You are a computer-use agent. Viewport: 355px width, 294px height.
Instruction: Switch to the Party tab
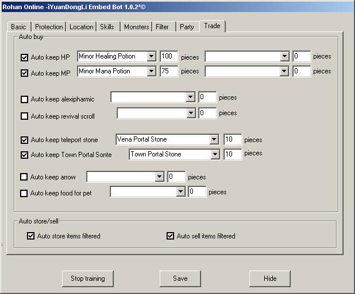coord(187,26)
